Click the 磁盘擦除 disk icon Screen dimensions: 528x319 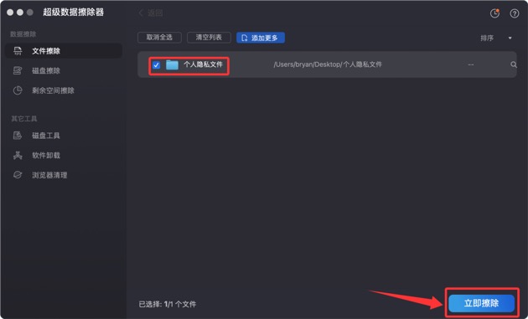pyautogui.click(x=18, y=70)
